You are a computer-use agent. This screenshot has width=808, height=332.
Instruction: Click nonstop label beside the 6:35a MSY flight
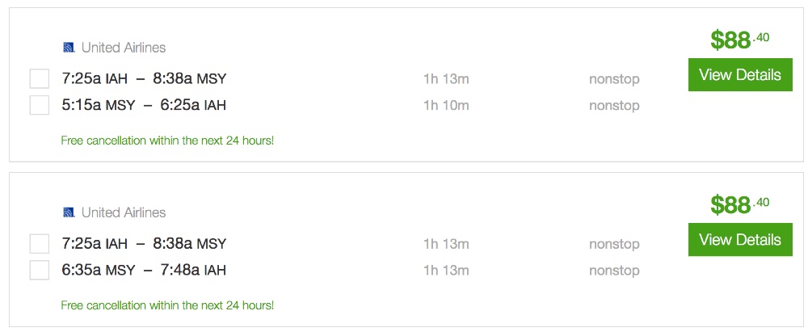(x=614, y=270)
